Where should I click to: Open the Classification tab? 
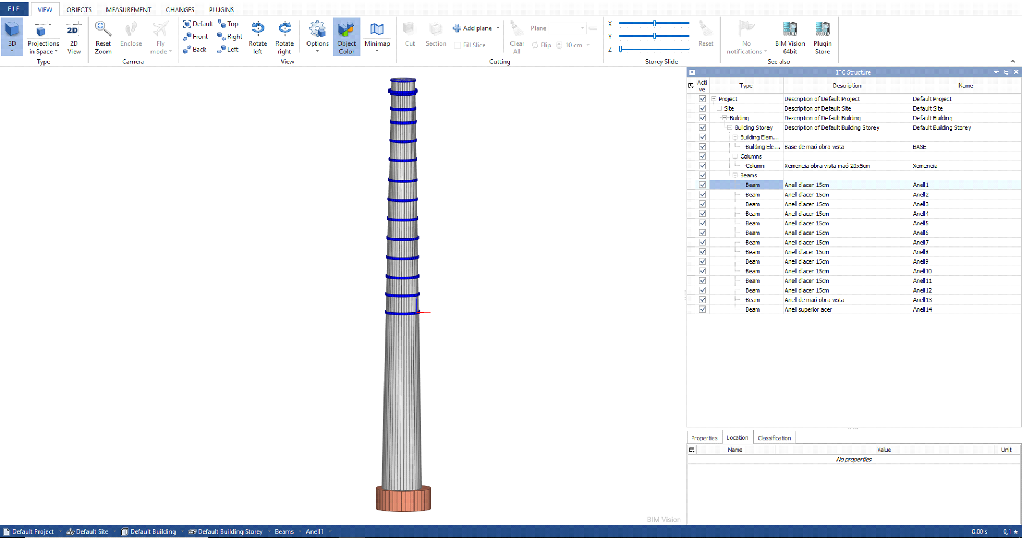tap(774, 438)
